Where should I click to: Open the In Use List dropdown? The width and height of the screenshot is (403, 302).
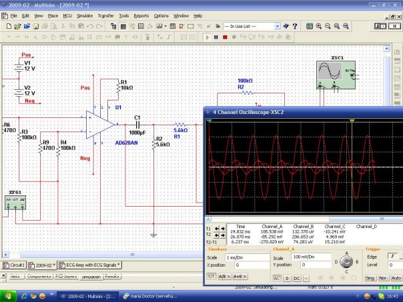point(277,26)
